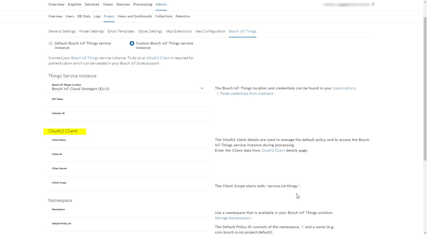The width and height of the screenshot is (427, 235).
Task: Expand the Bosch IoT Things Location dropdown
Action: coord(202,88)
